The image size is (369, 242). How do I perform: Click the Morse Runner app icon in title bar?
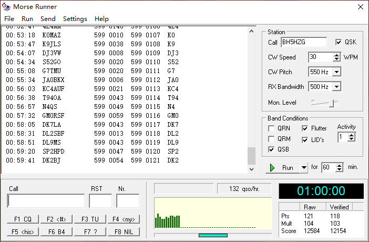click(6, 7)
